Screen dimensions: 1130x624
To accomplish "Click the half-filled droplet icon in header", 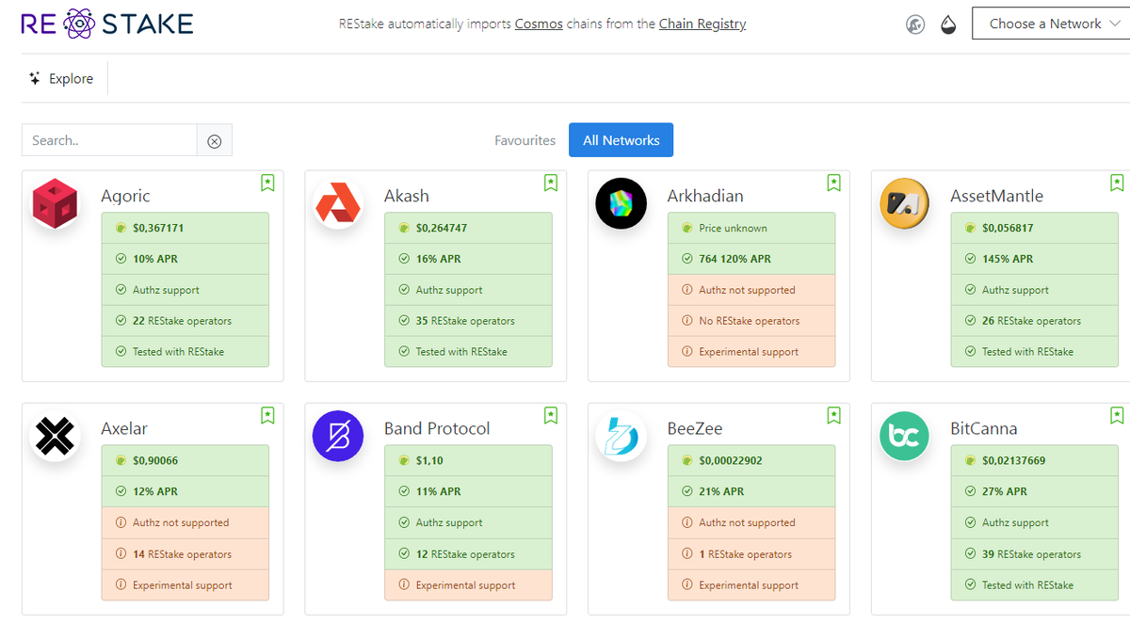I will pyautogui.click(x=948, y=24).
